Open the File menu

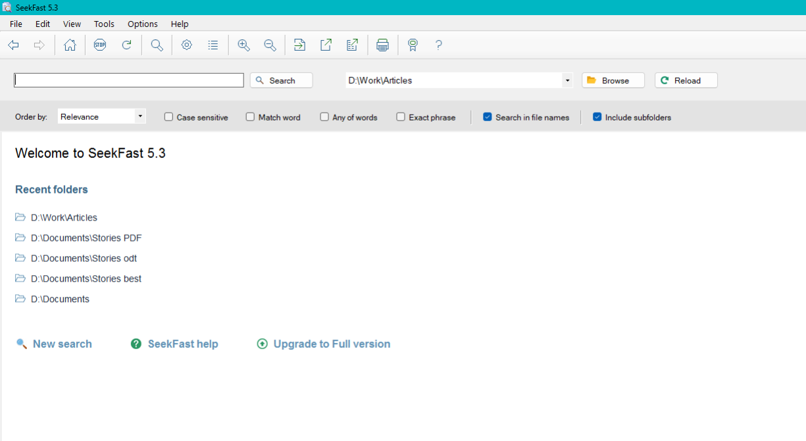(16, 24)
